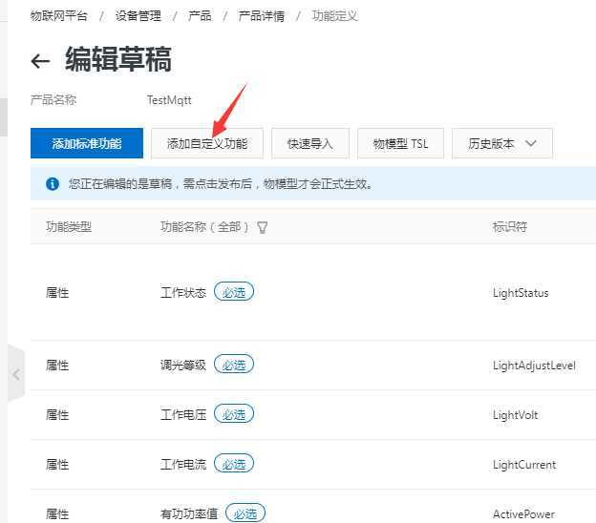
Task: Click the 产品名称 label
Action: pos(53,100)
